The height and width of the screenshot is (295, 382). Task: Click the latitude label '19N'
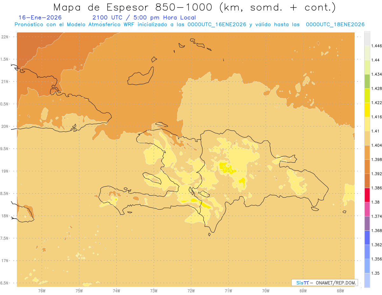(5, 171)
